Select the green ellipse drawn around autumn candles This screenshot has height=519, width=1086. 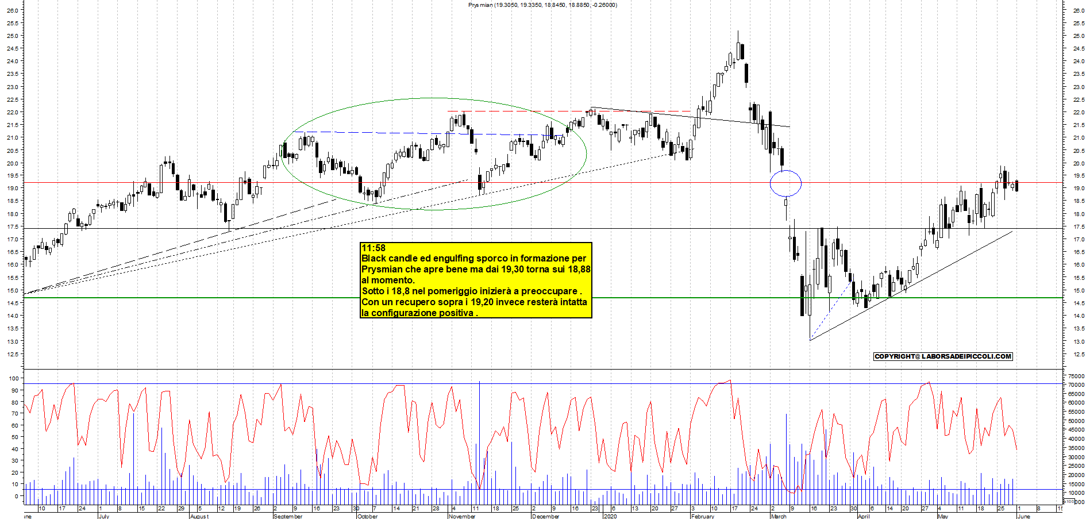(x=434, y=154)
